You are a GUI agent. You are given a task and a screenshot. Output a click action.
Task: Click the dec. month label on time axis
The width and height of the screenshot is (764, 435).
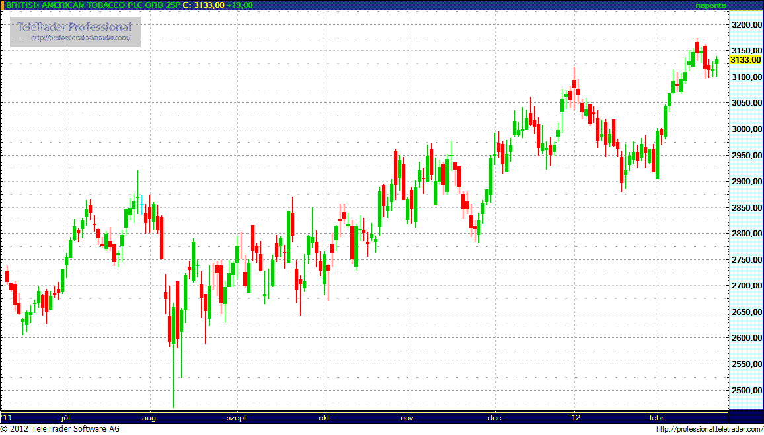(x=496, y=418)
